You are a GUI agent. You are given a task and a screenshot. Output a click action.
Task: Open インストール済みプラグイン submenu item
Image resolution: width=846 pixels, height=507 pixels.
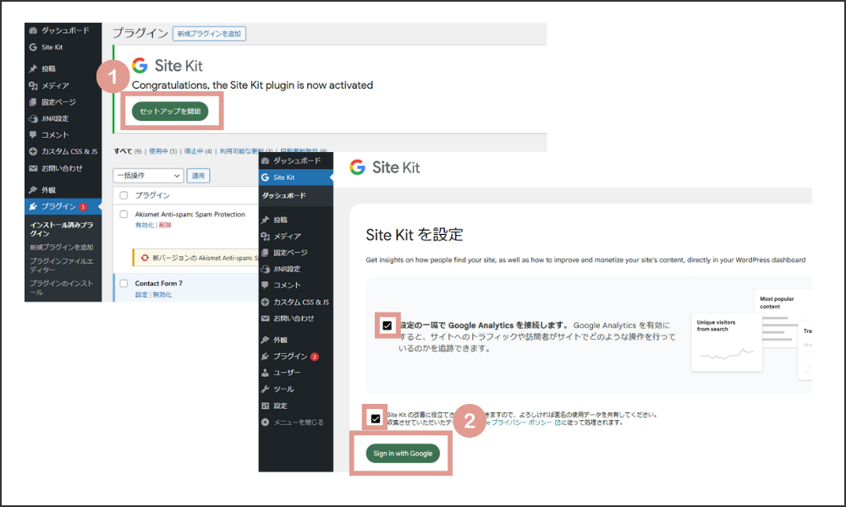tap(62, 229)
